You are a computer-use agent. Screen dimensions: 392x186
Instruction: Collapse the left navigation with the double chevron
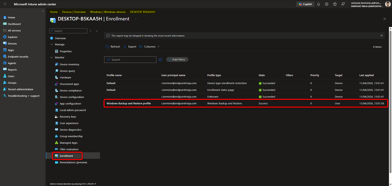pos(43,11)
